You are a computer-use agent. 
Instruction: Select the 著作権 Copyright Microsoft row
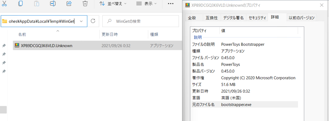point(245,78)
